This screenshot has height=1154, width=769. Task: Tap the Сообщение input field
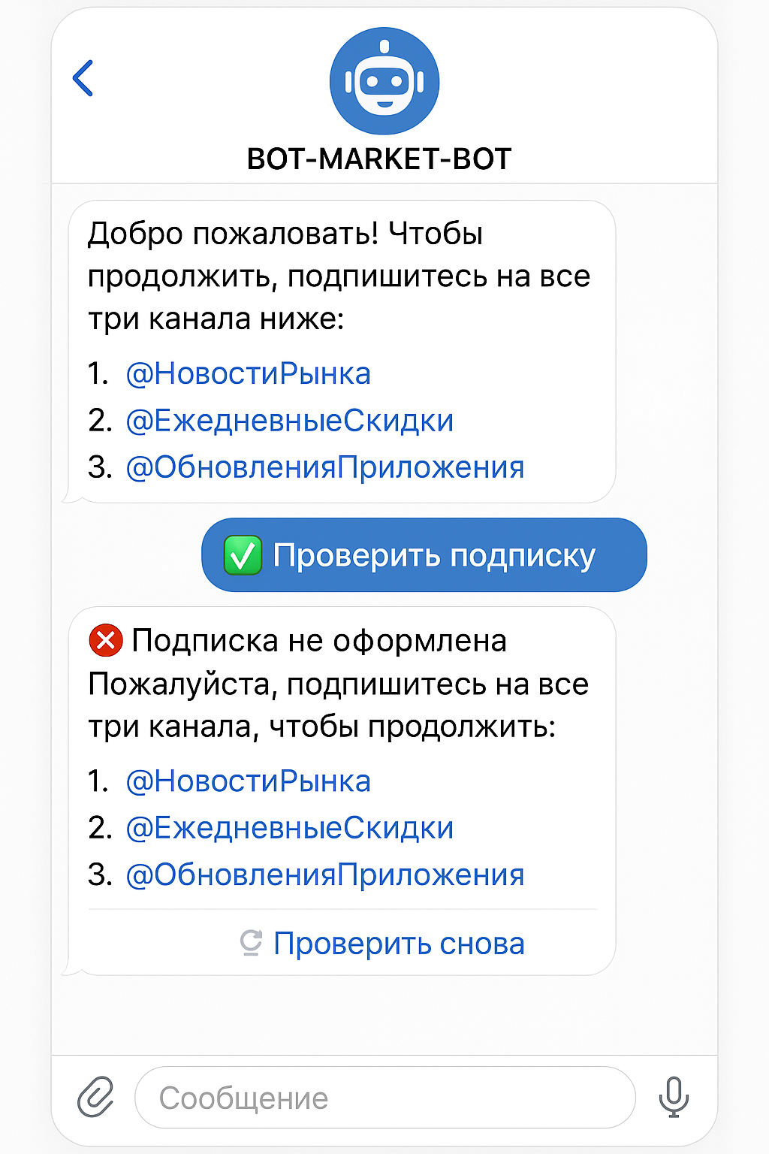(x=384, y=1098)
